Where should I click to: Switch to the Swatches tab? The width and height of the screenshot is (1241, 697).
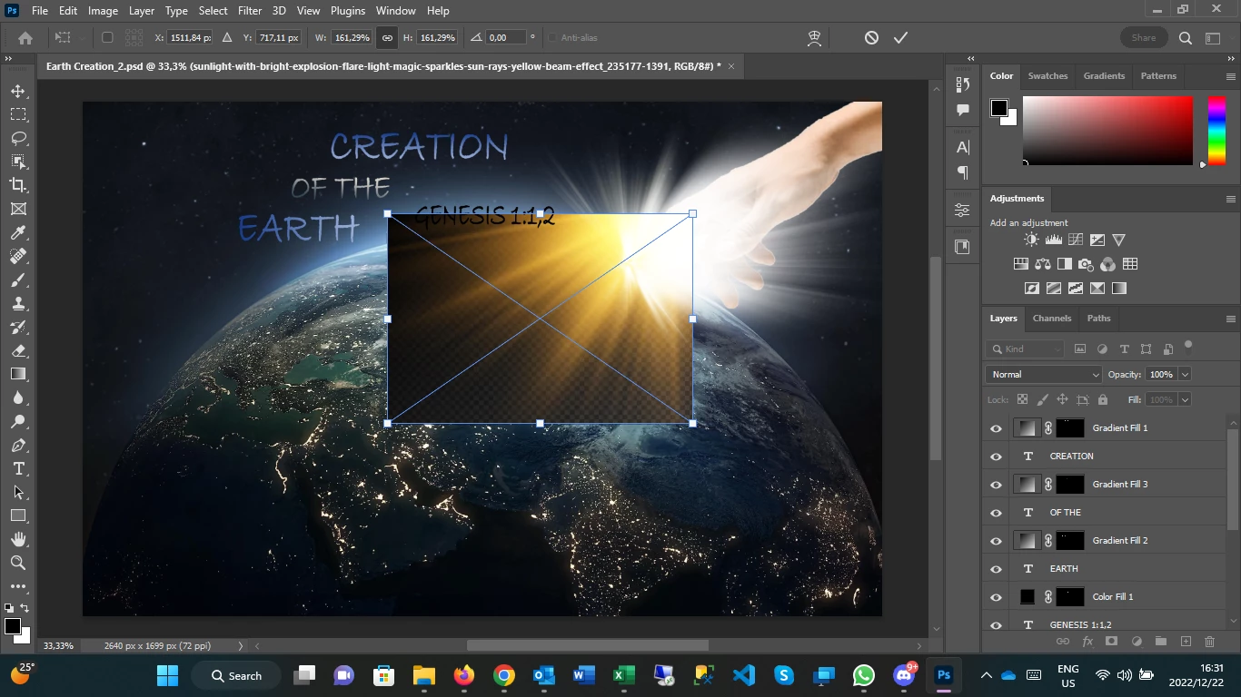click(x=1047, y=76)
